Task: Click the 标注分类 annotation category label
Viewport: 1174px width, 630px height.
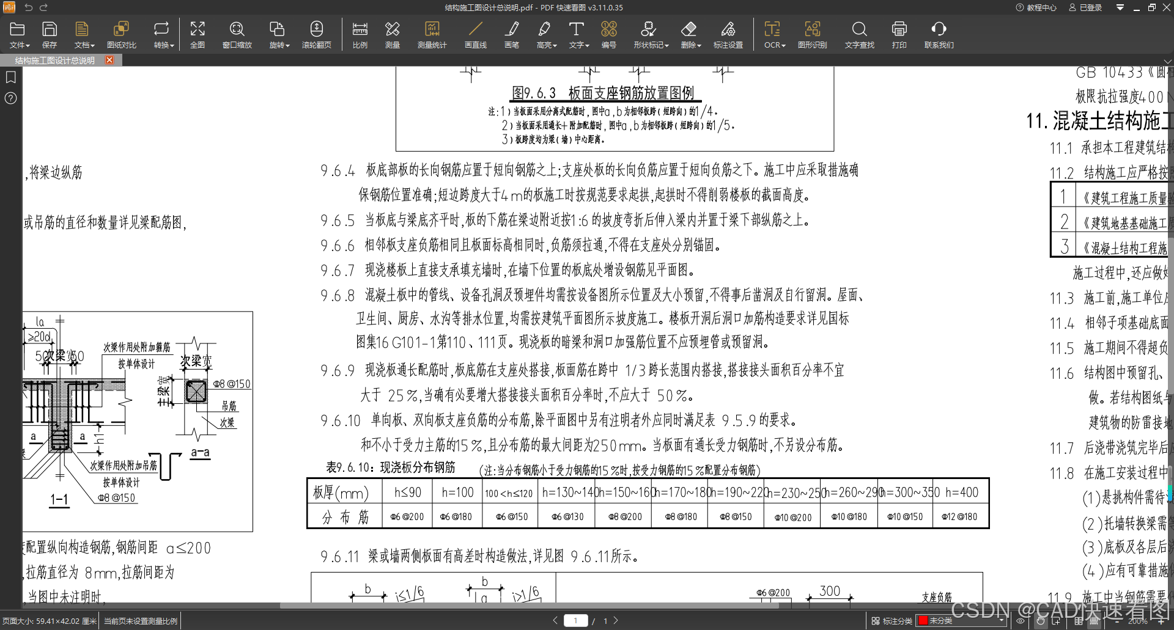Action: [x=892, y=621]
